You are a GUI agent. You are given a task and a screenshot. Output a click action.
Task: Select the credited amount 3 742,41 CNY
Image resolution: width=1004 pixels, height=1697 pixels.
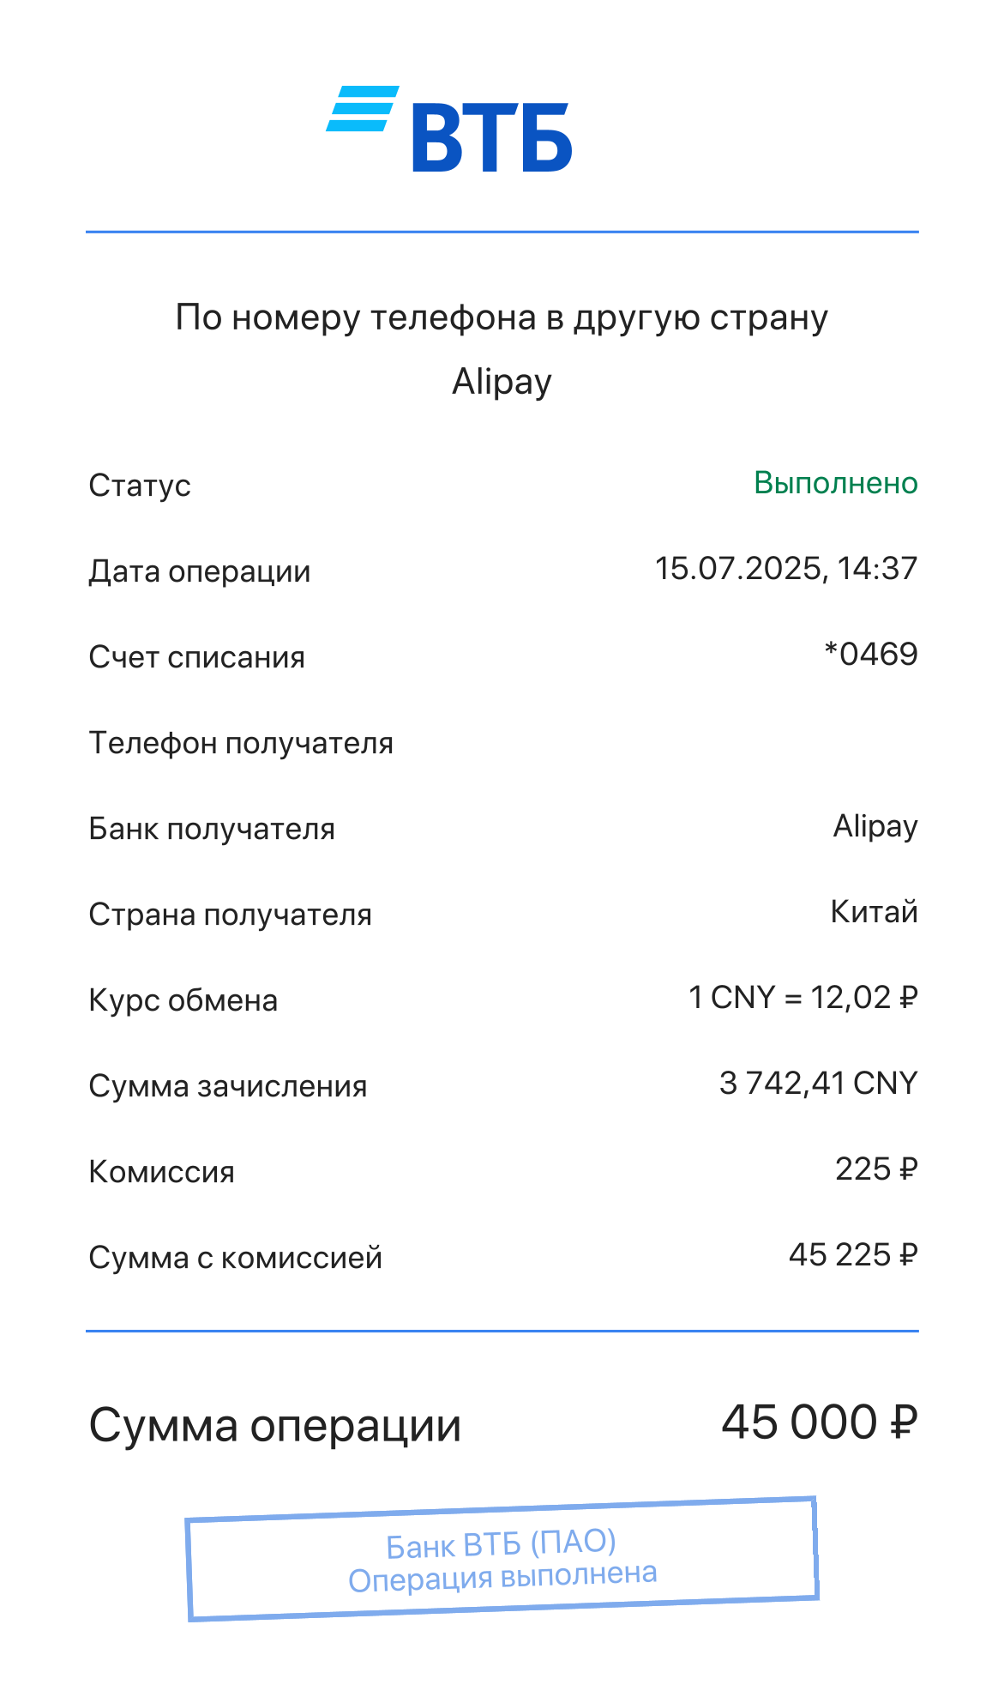click(x=818, y=1084)
